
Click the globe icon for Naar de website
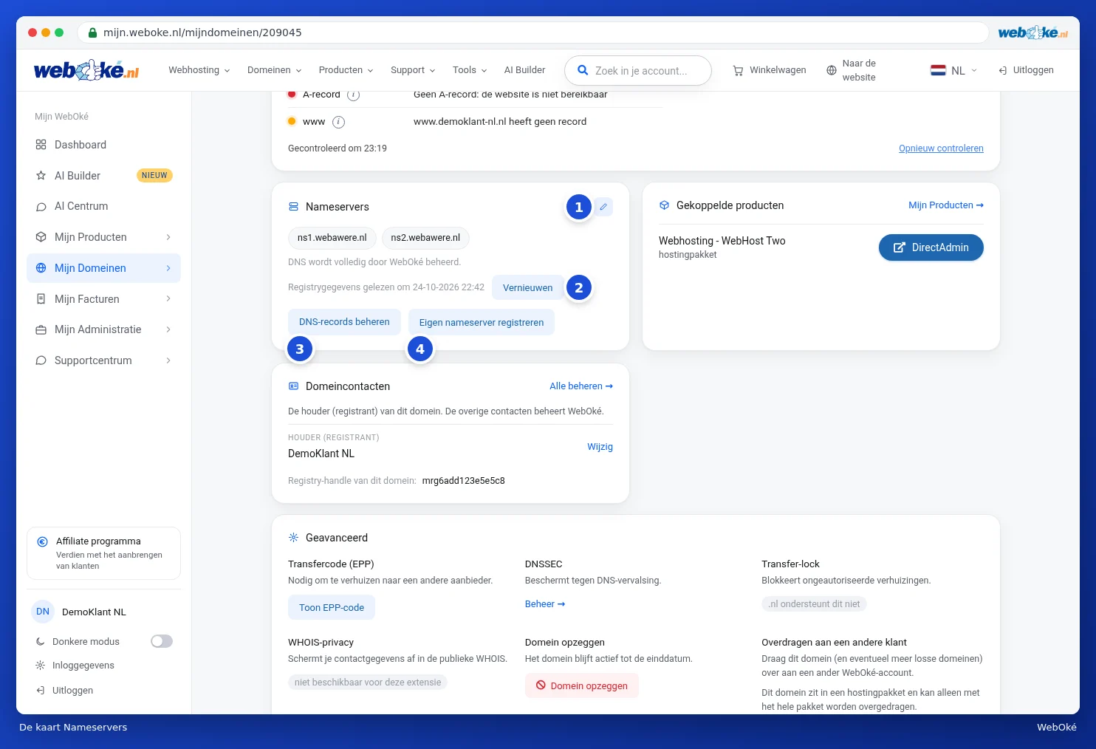click(x=832, y=70)
